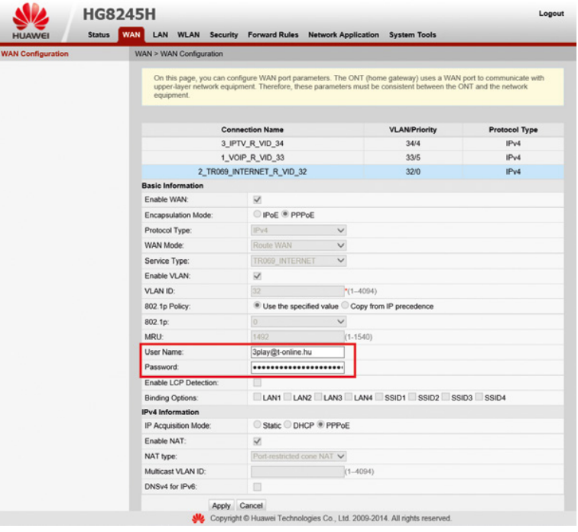Open the System Tools tab

click(413, 34)
